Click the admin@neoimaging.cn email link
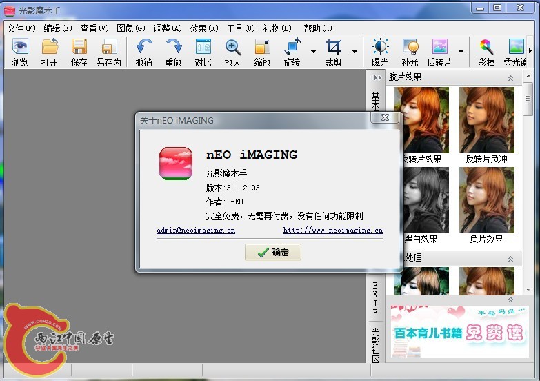The height and width of the screenshot is (381, 540). click(x=196, y=231)
